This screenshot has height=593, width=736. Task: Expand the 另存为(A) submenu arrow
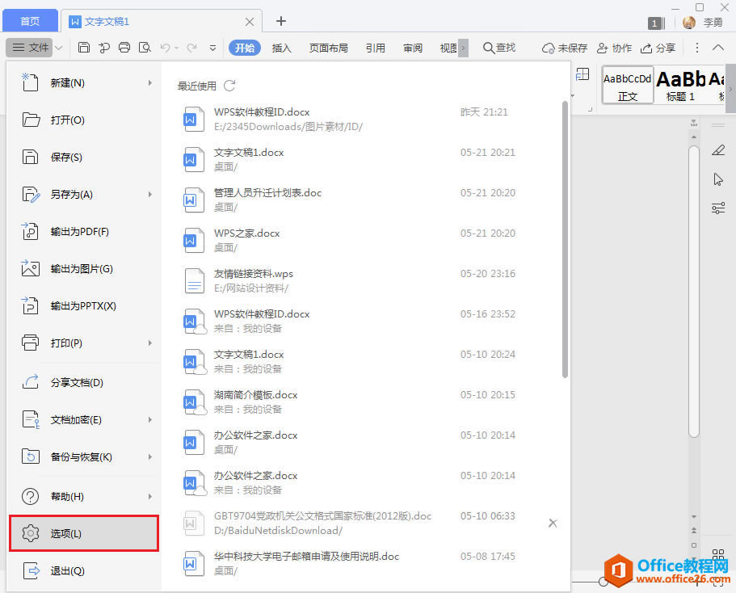[x=150, y=195]
